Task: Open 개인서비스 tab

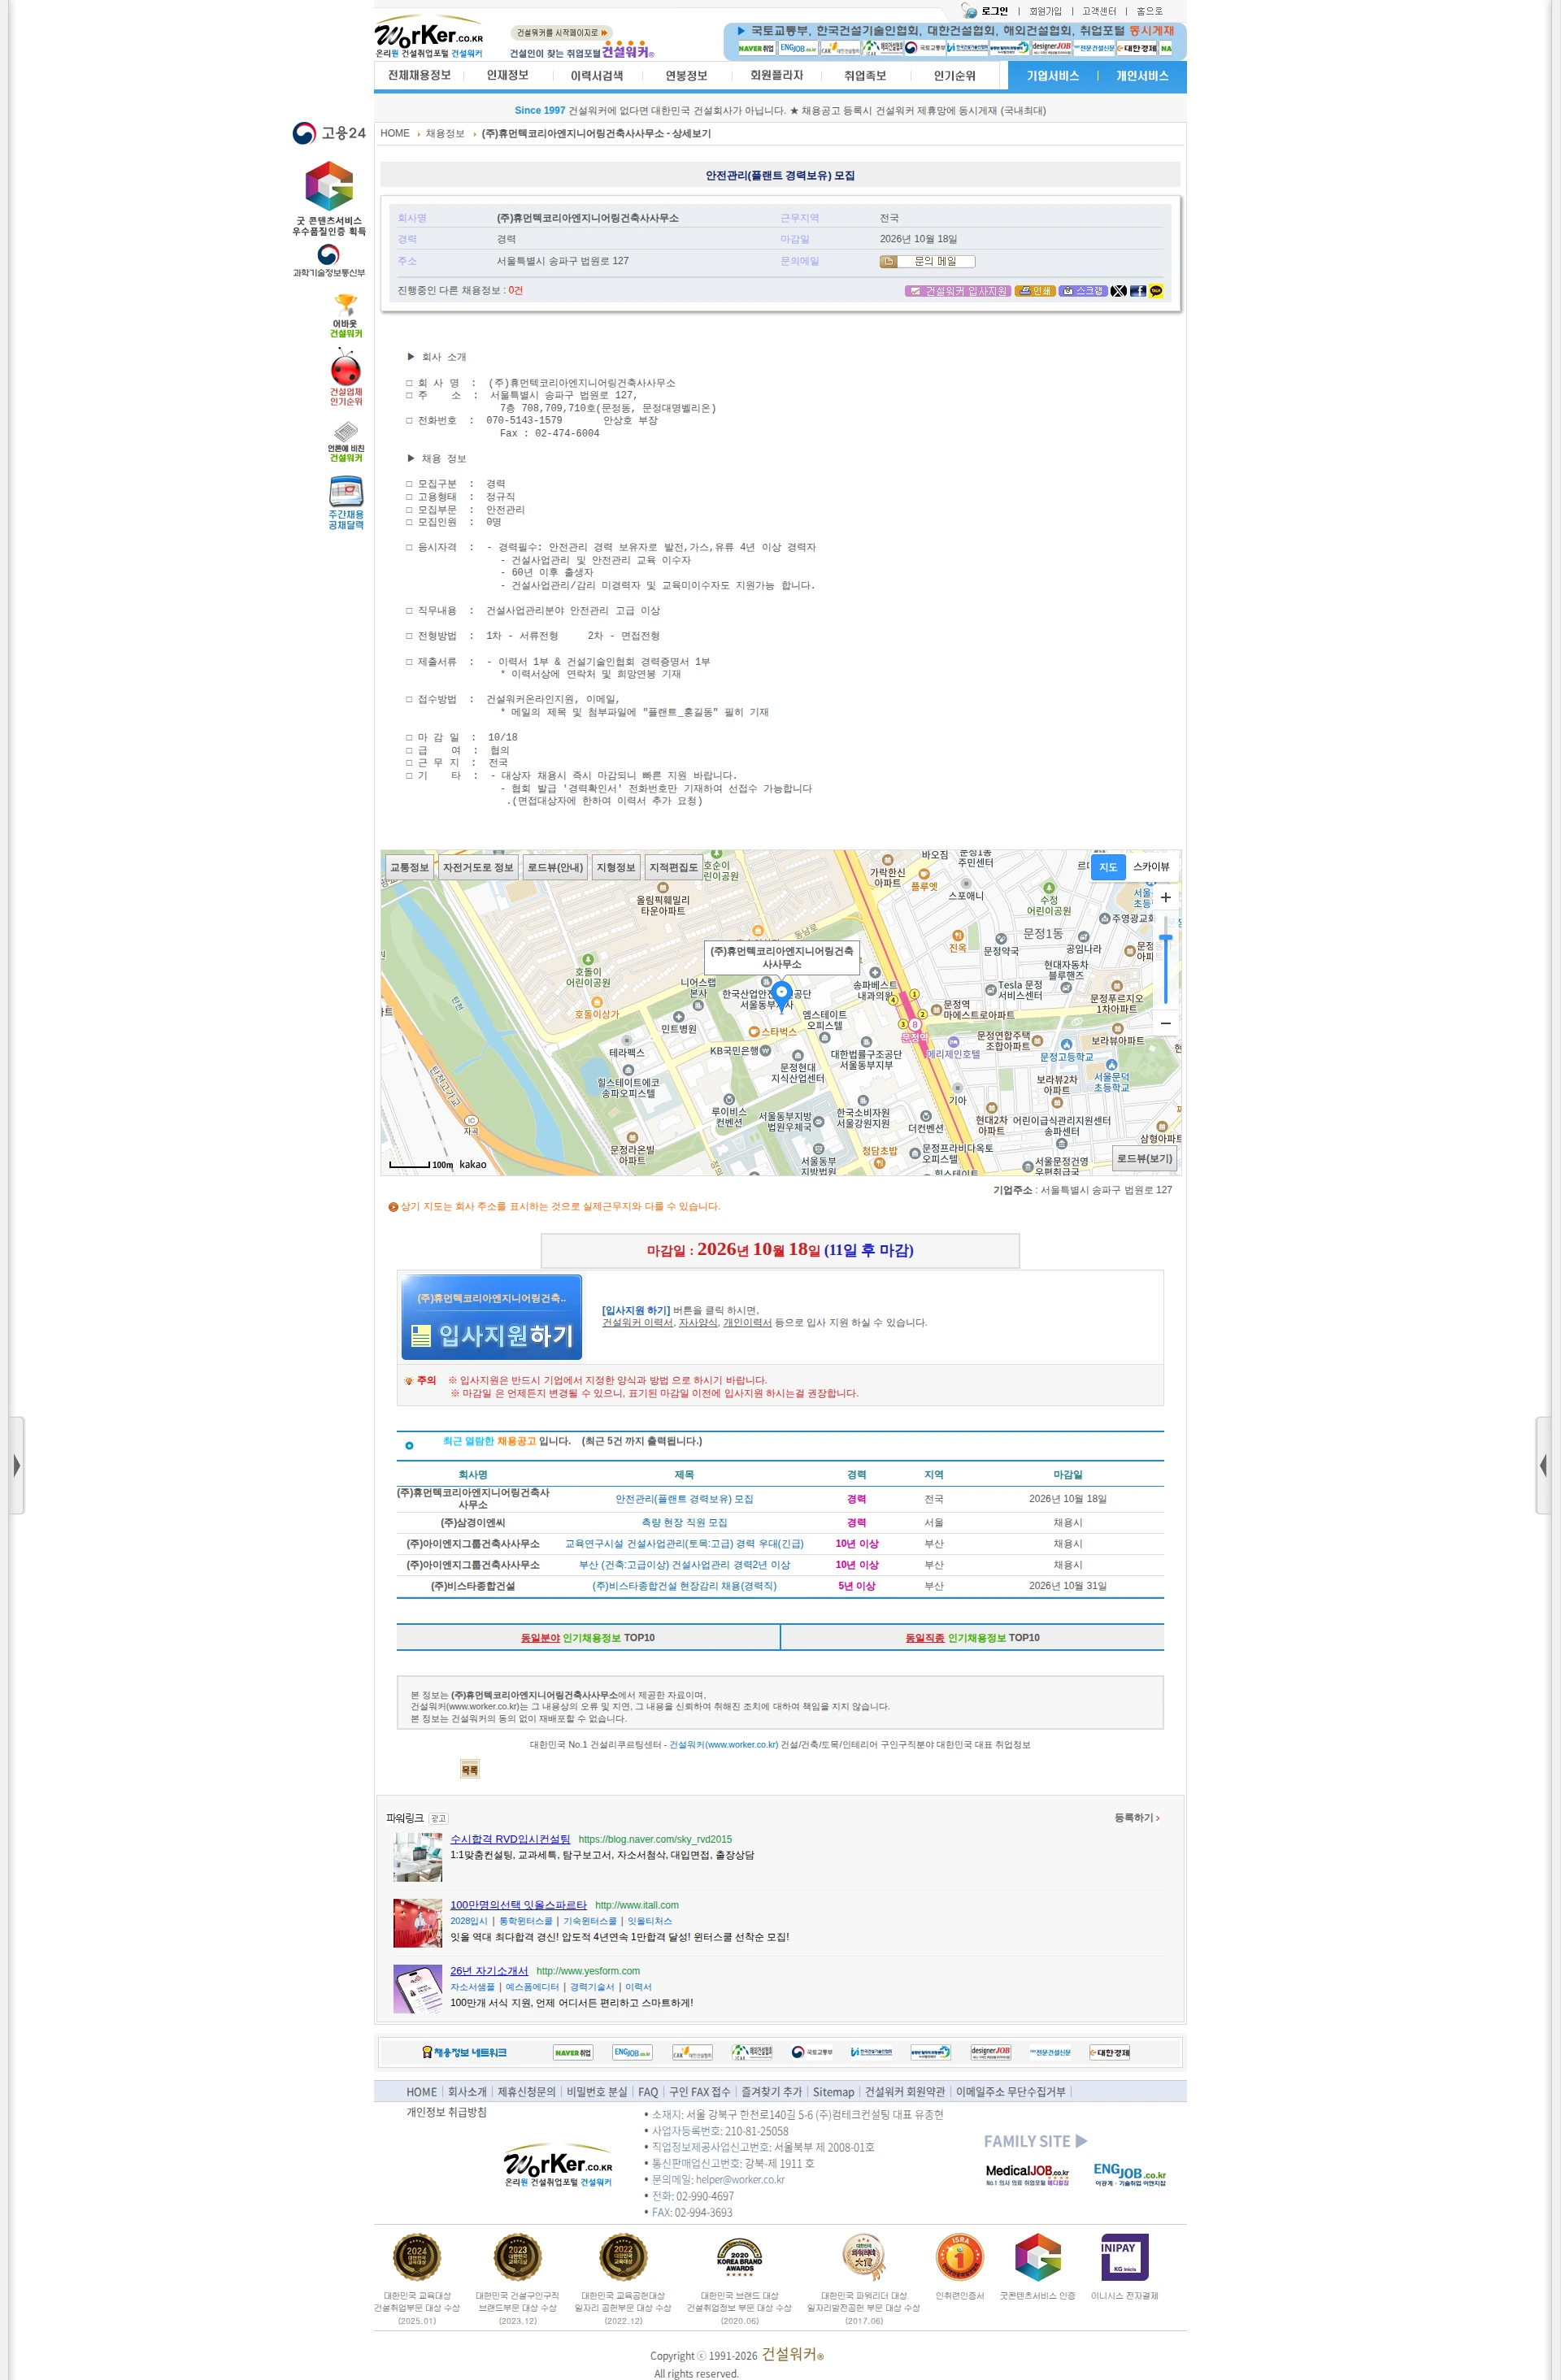Action: click(1142, 76)
